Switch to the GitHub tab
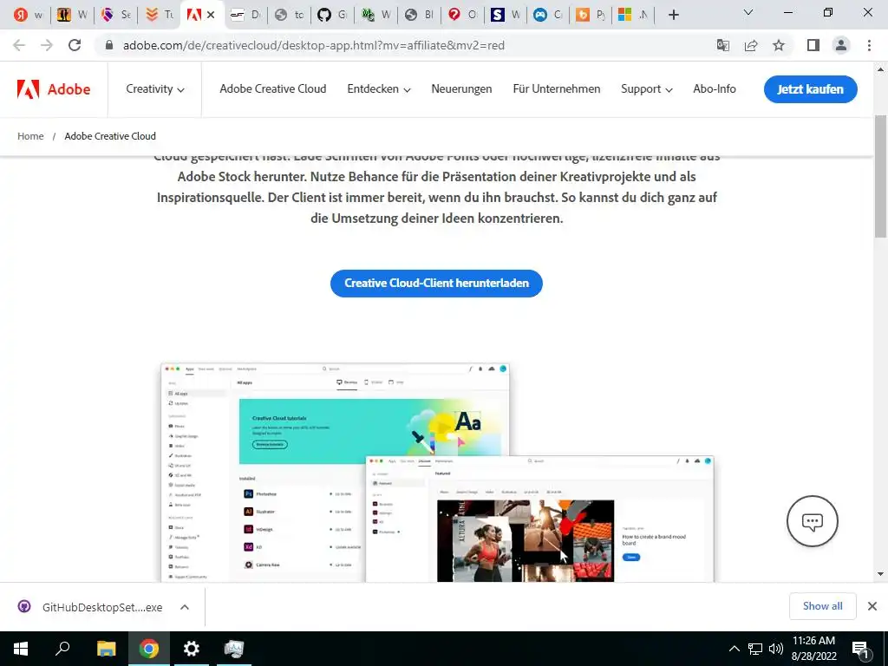The image size is (888, 666). coord(332,15)
